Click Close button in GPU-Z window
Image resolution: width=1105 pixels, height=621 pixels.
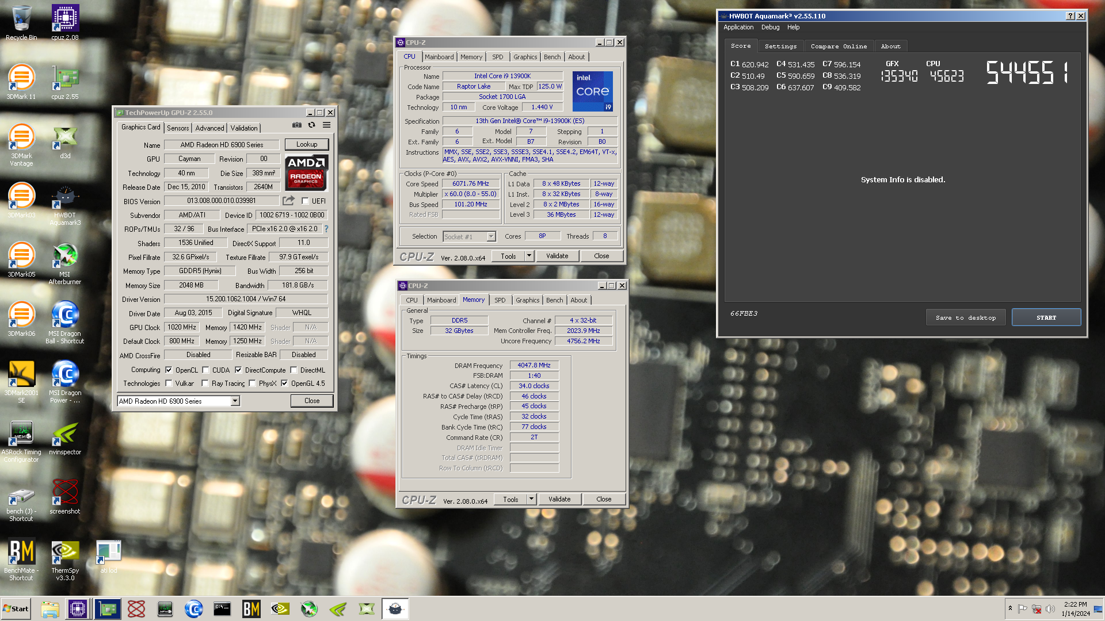coord(312,401)
